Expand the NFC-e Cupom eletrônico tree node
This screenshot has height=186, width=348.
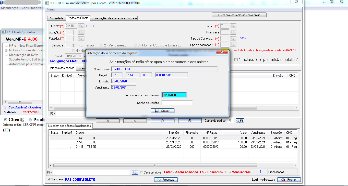[x=6, y=50]
